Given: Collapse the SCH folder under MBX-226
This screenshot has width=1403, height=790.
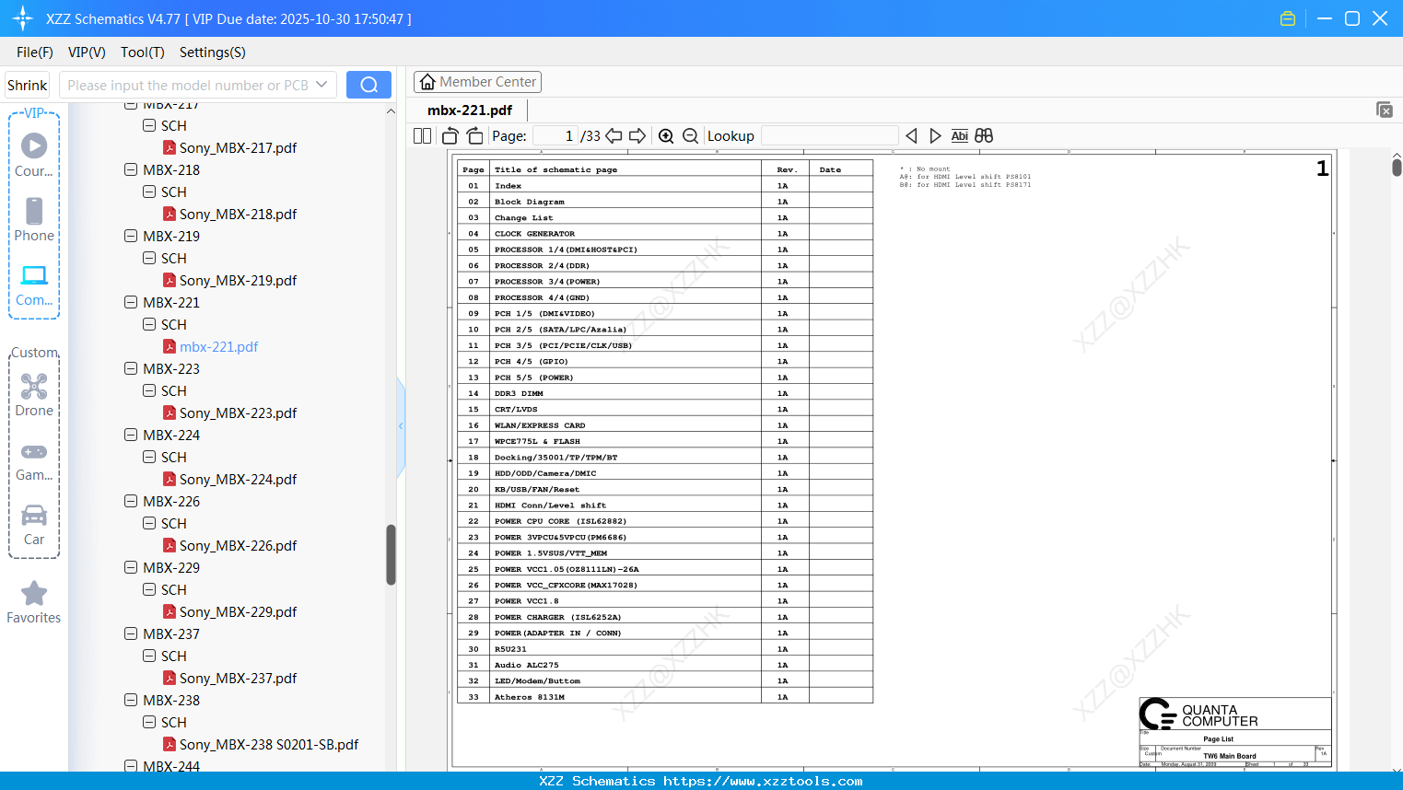Looking at the screenshot, I should [x=149, y=523].
